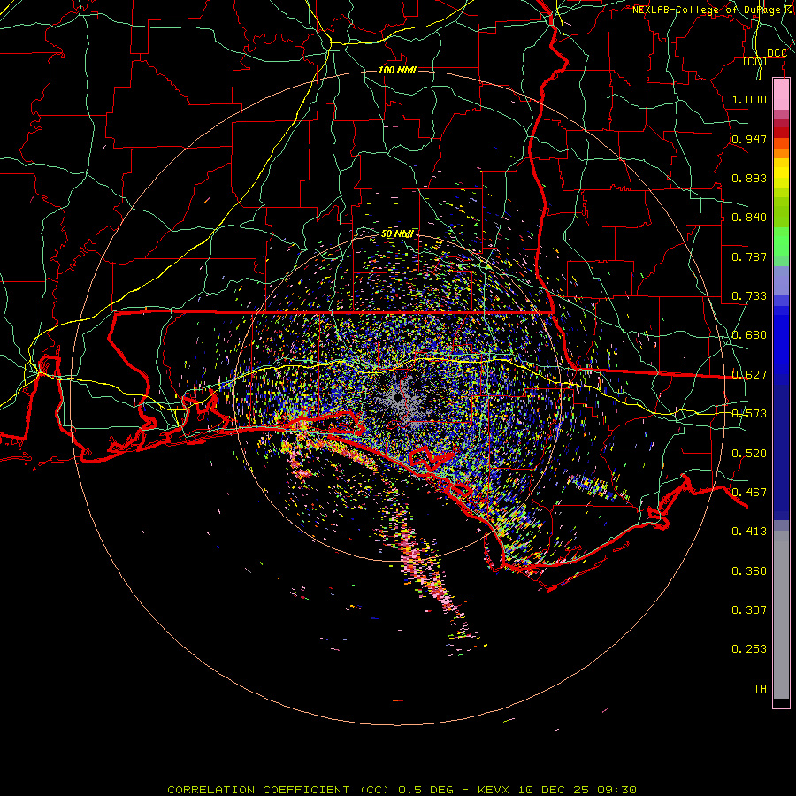Click the 0.840 scale value

(749, 218)
